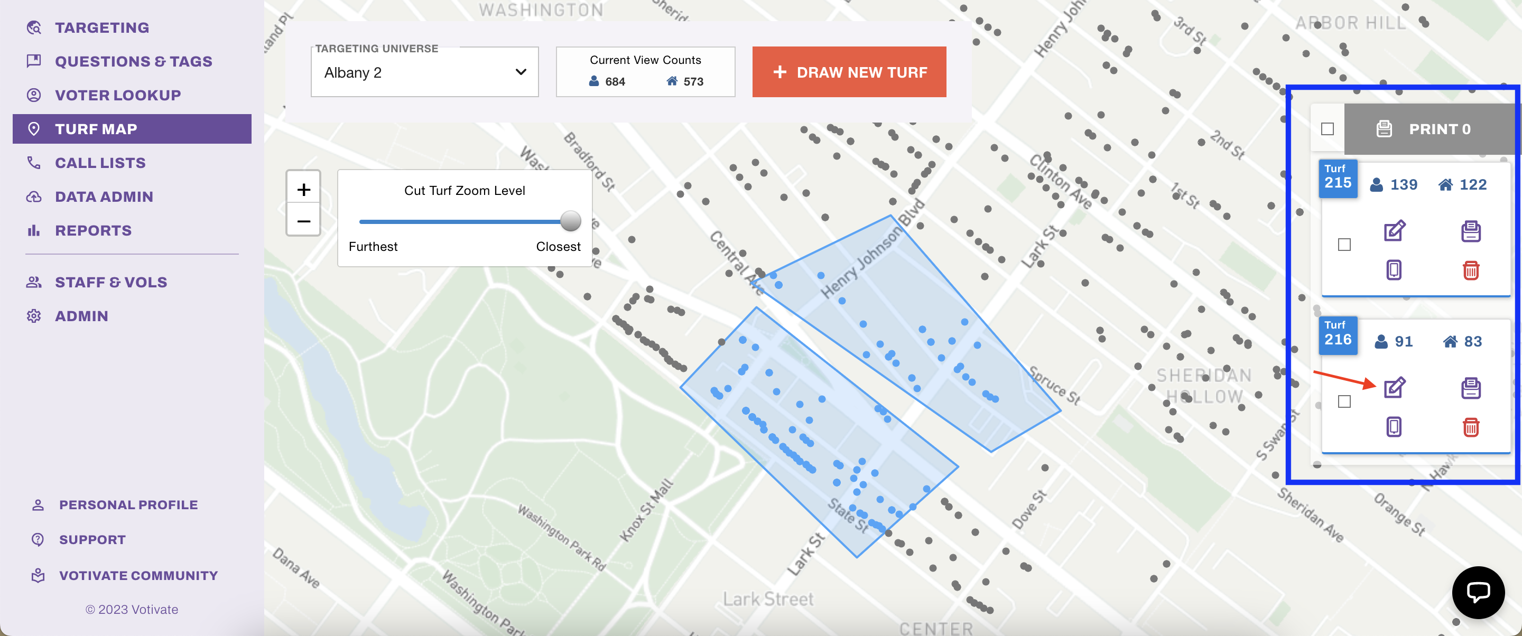Click Turf 216 voter count 91
The height and width of the screenshot is (636, 1522).
coord(1404,341)
